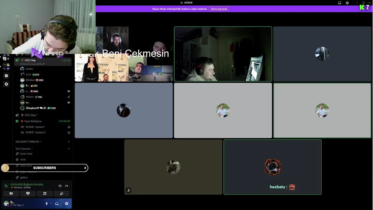
Task: Deafen audio with the headphone icon
Action: pos(57,204)
